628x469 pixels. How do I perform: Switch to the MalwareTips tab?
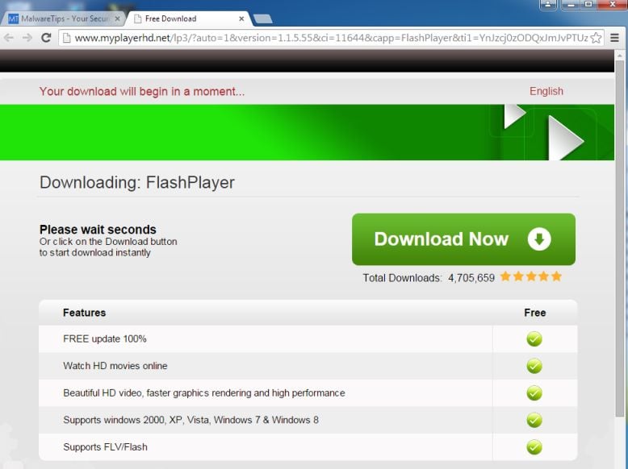[64, 19]
